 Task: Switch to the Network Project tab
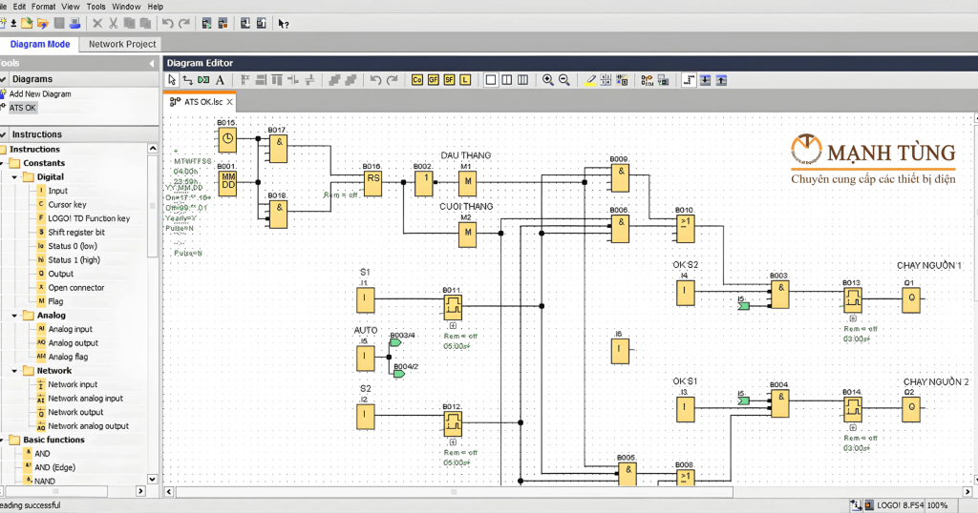(121, 44)
